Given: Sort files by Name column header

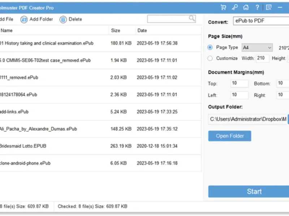Looking at the screenshot, I should click(x=54, y=31).
